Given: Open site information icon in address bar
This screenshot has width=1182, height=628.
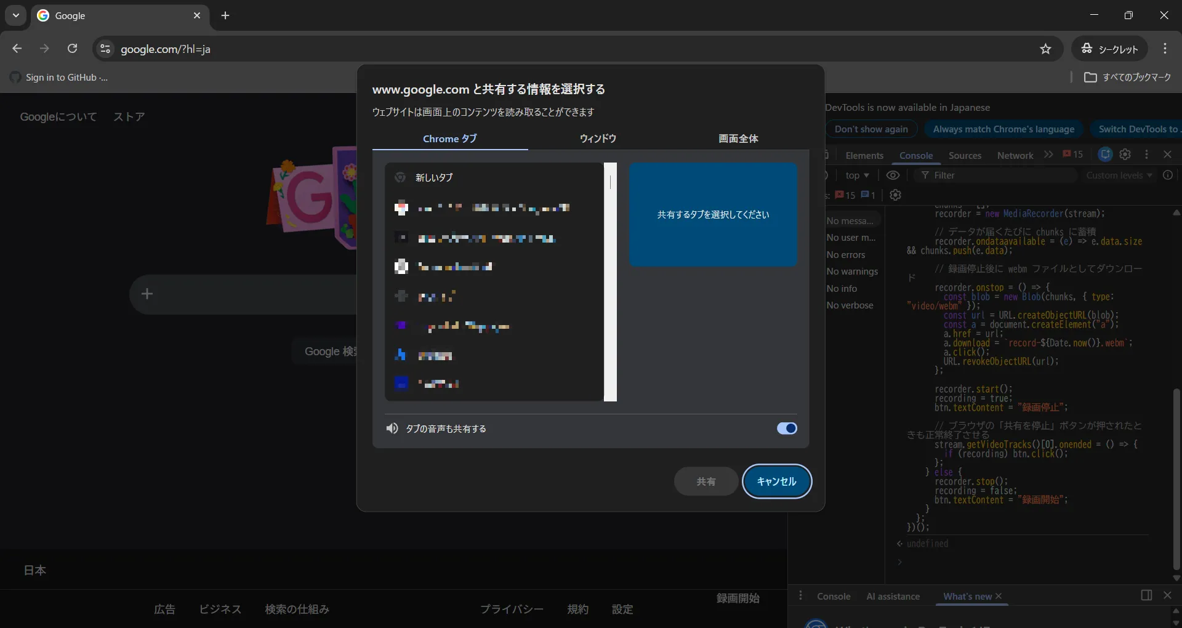Looking at the screenshot, I should pyautogui.click(x=105, y=49).
